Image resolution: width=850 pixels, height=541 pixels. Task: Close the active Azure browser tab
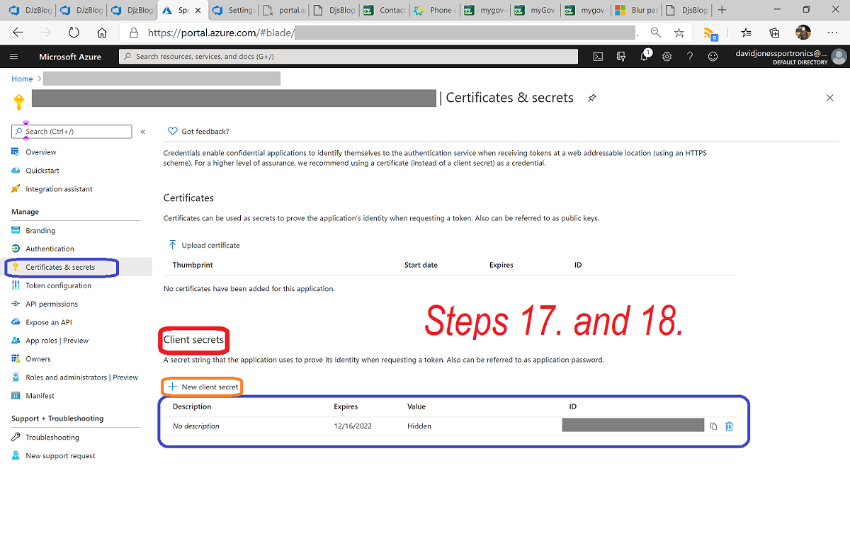(197, 10)
